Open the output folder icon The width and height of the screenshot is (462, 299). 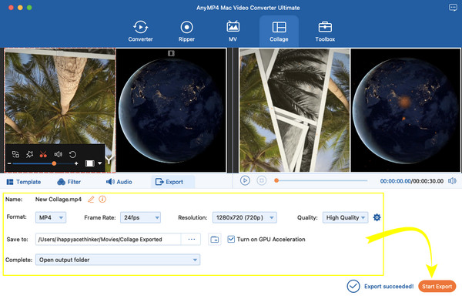pos(215,239)
